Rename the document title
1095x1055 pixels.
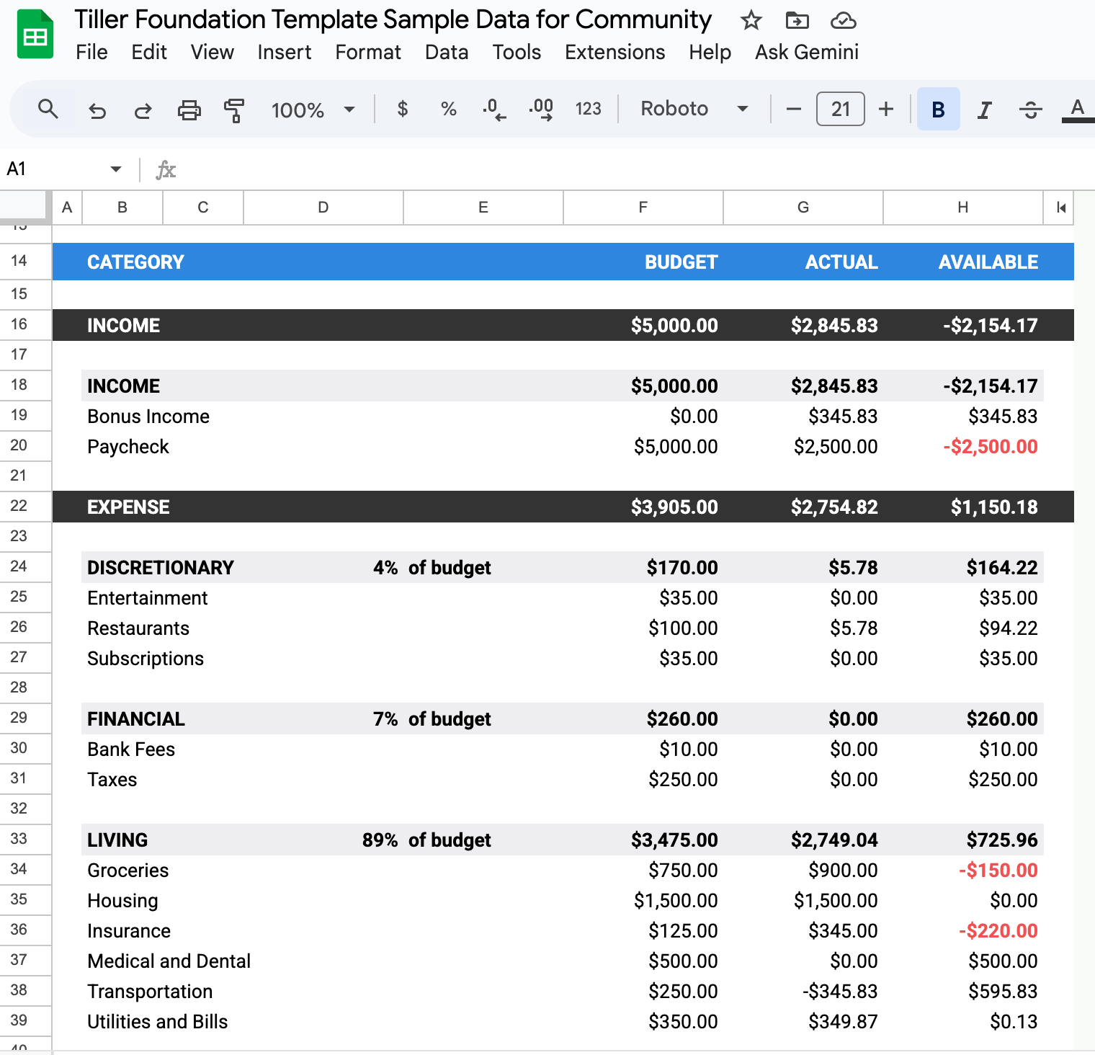pyautogui.click(x=393, y=19)
